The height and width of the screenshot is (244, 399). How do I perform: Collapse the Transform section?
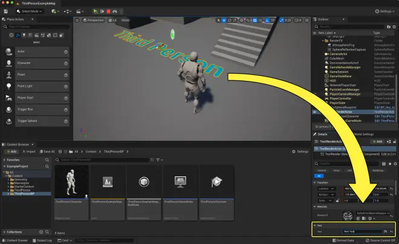coord(315,183)
